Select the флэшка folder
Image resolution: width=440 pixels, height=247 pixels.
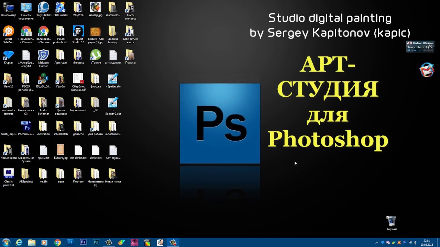[x=96, y=81]
